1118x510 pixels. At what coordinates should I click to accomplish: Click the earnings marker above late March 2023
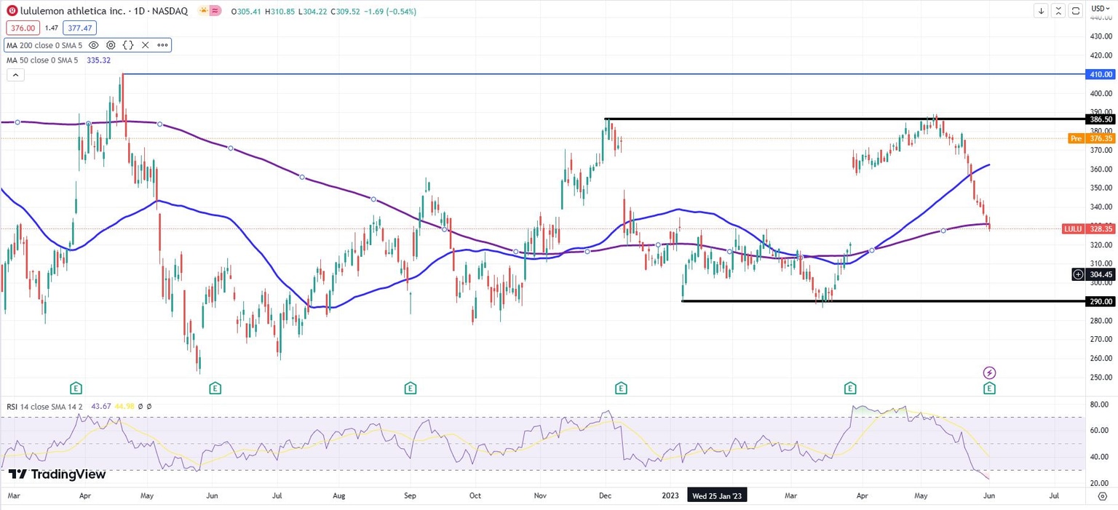click(x=849, y=389)
